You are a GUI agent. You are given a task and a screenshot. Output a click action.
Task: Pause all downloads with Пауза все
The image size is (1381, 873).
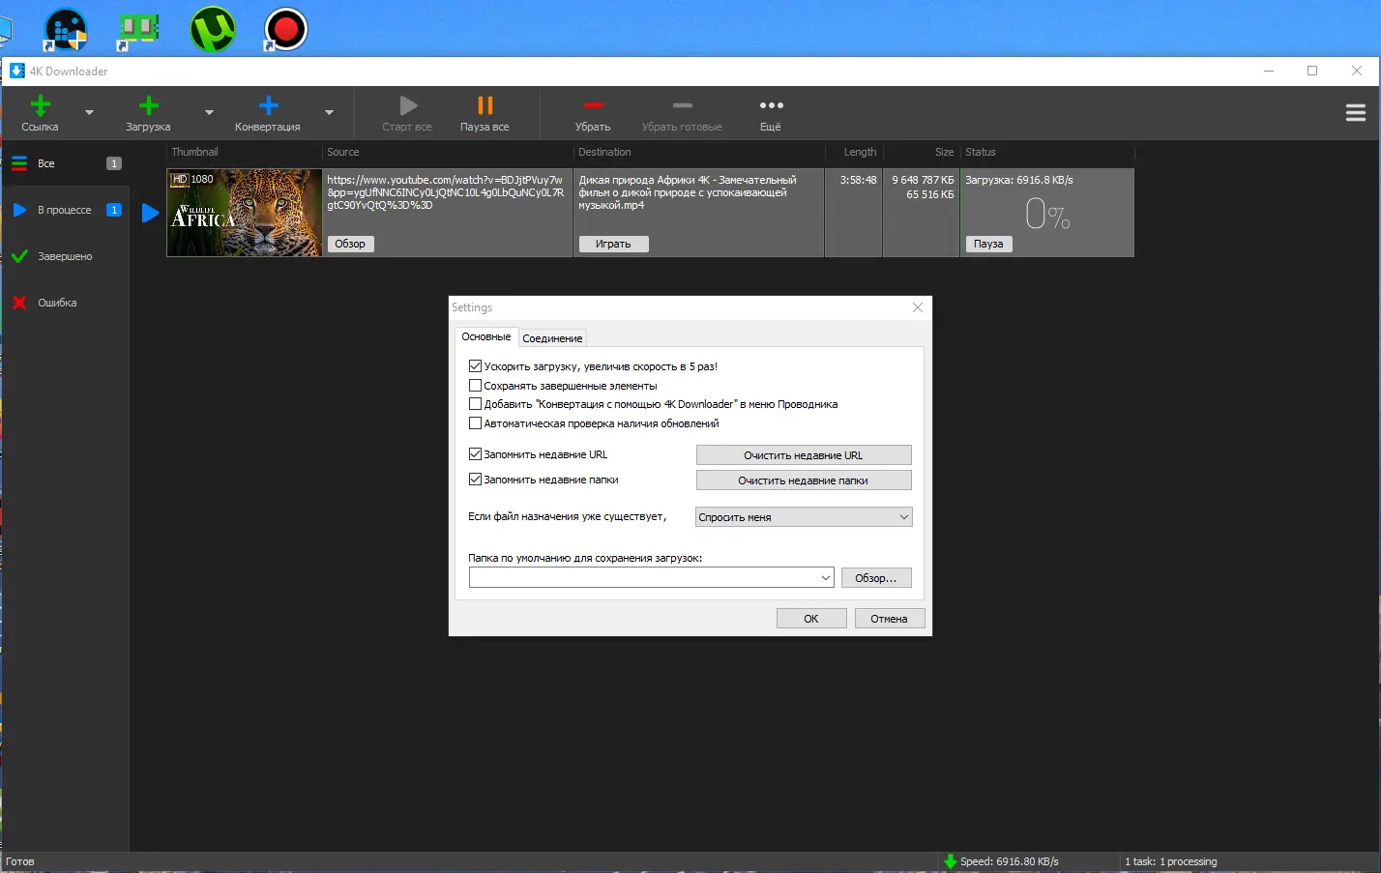click(x=485, y=113)
